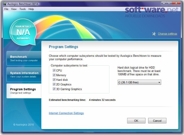
Task: Click the 4 minutes 32 seconds estimate
Action: coord(102,100)
